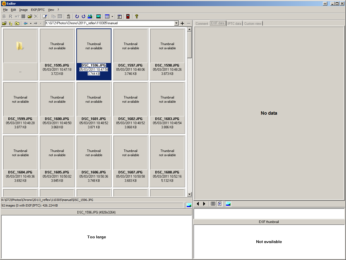This screenshot has width=346, height=260.
Task: Switch to the Custom view tab
Action: click(253, 24)
